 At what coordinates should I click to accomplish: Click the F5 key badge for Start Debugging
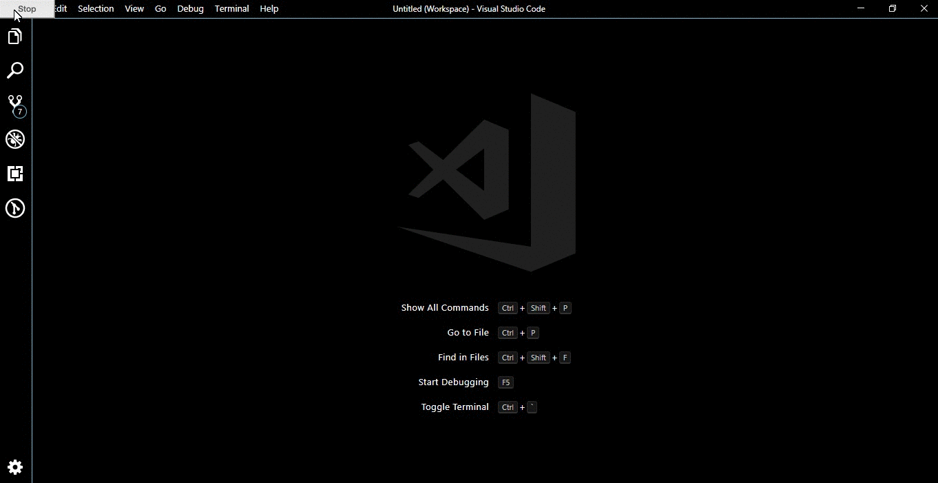[x=506, y=382]
